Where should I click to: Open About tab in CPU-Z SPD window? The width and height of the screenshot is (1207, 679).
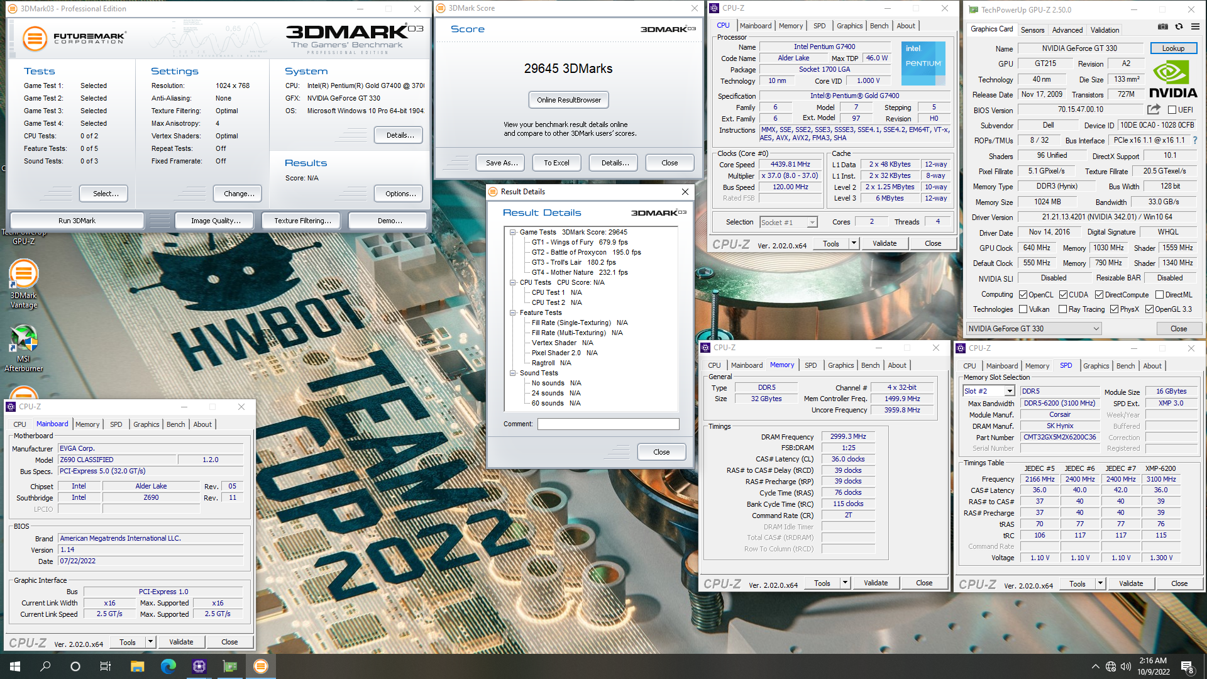[x=1152, y=366]
